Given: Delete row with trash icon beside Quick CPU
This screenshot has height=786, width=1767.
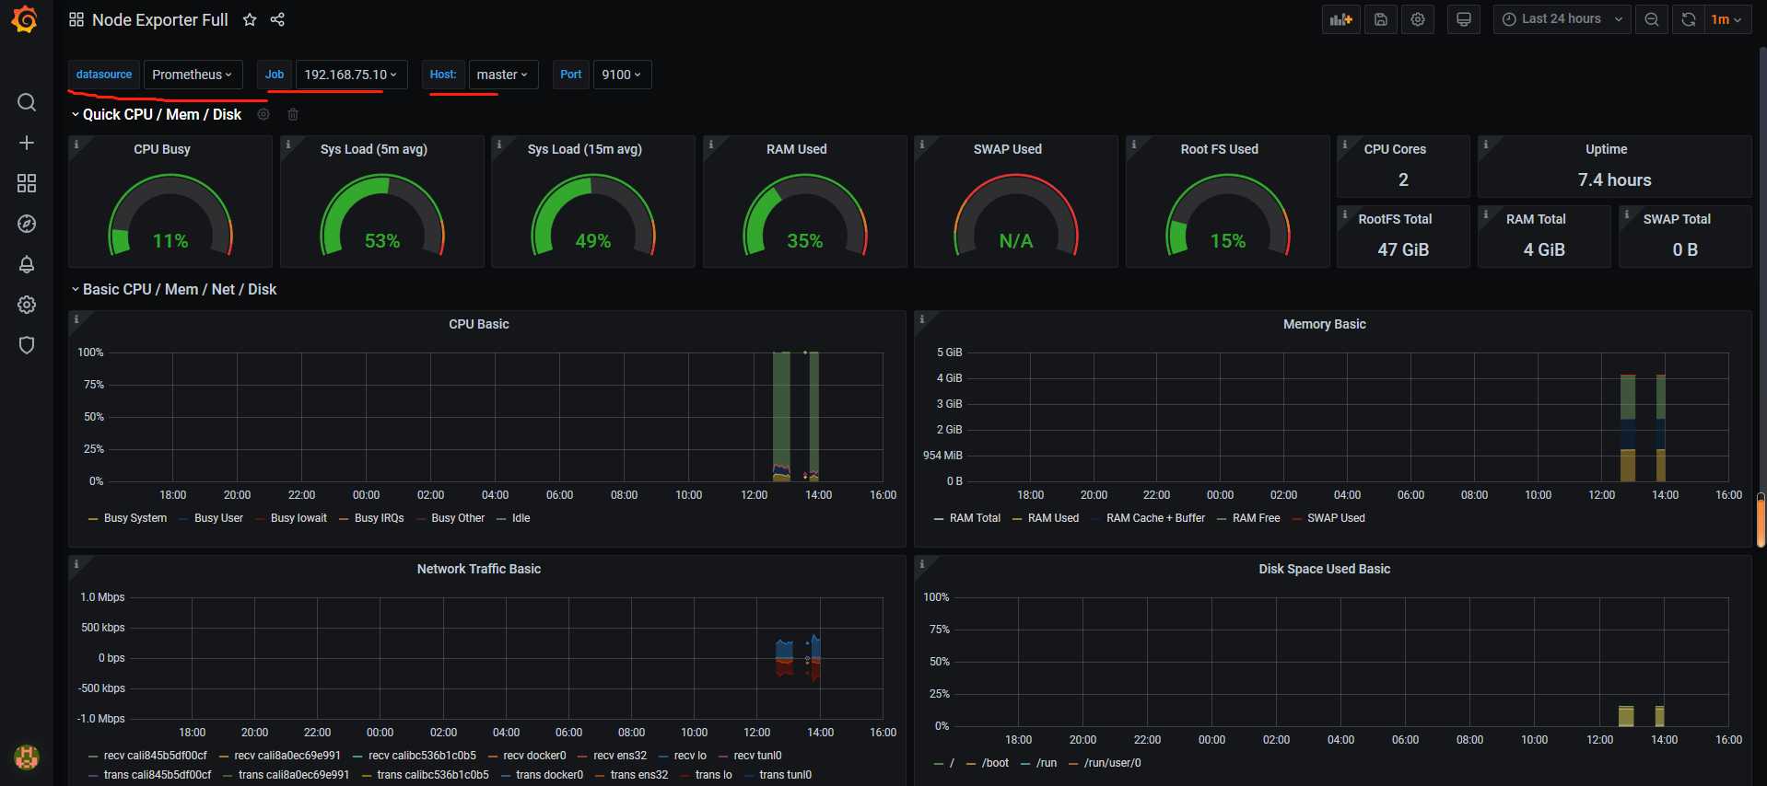Looking at the screenshot, I should click(293, 114).
